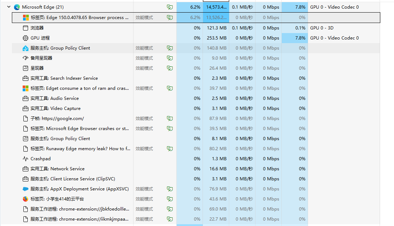This screenshot has height=226, width=394.
Task: Click 0.1 MB/秒 disk value on 浏览器 row
Action: click(242, 28)
